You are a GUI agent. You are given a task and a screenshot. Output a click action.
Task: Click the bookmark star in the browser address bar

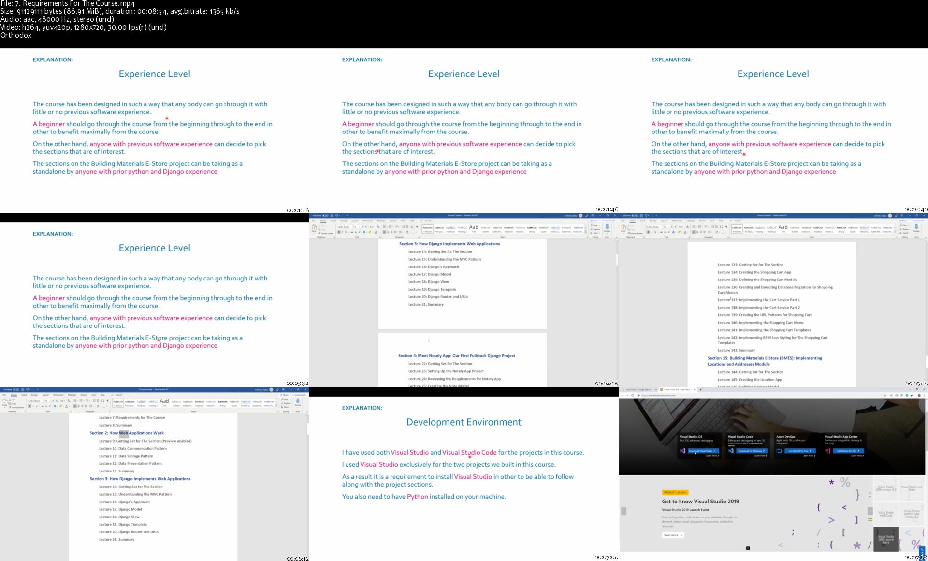(885, 395)
